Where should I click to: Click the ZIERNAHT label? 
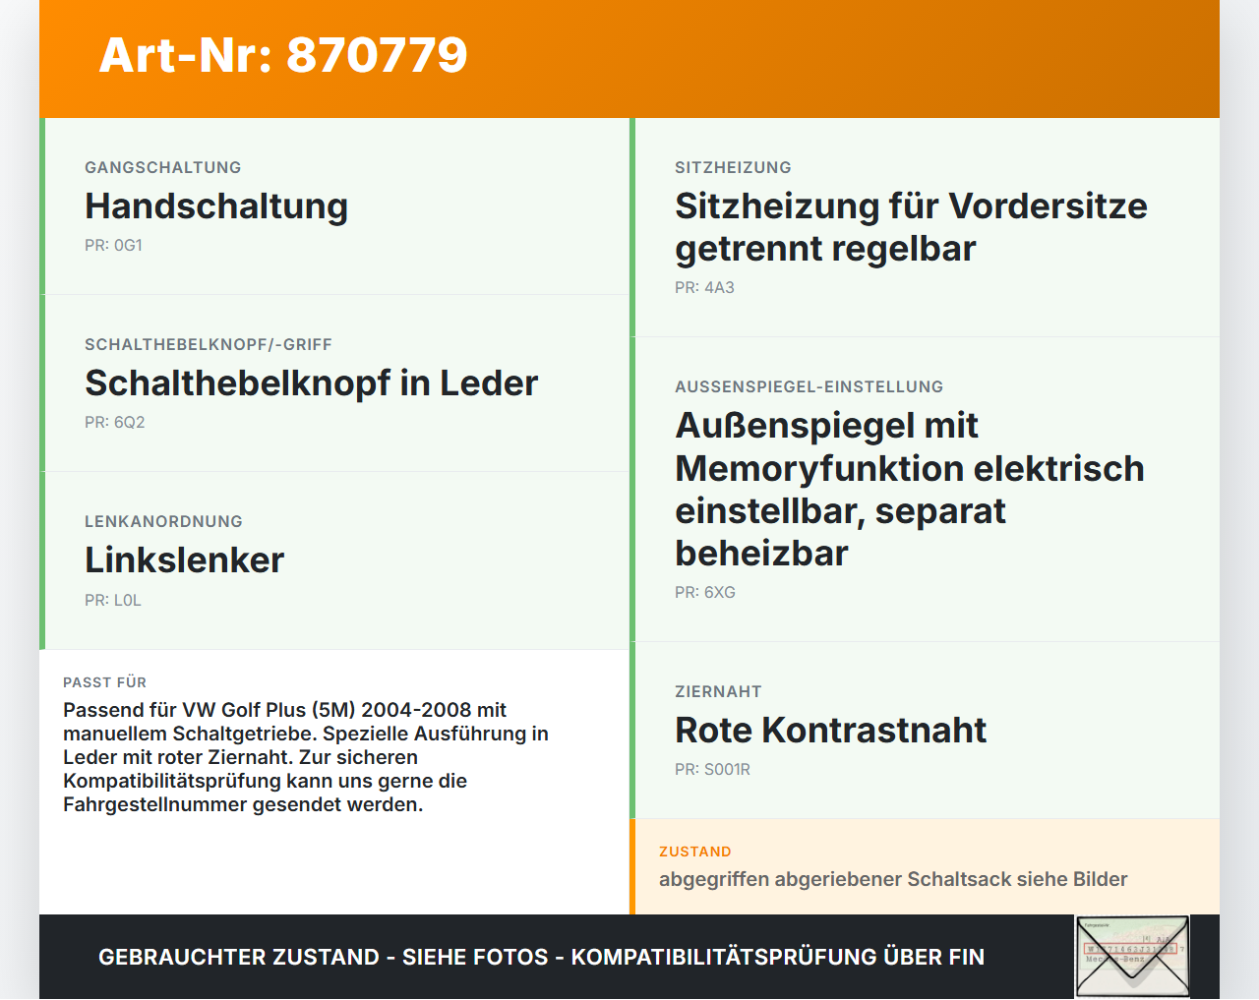click(718, 691)
